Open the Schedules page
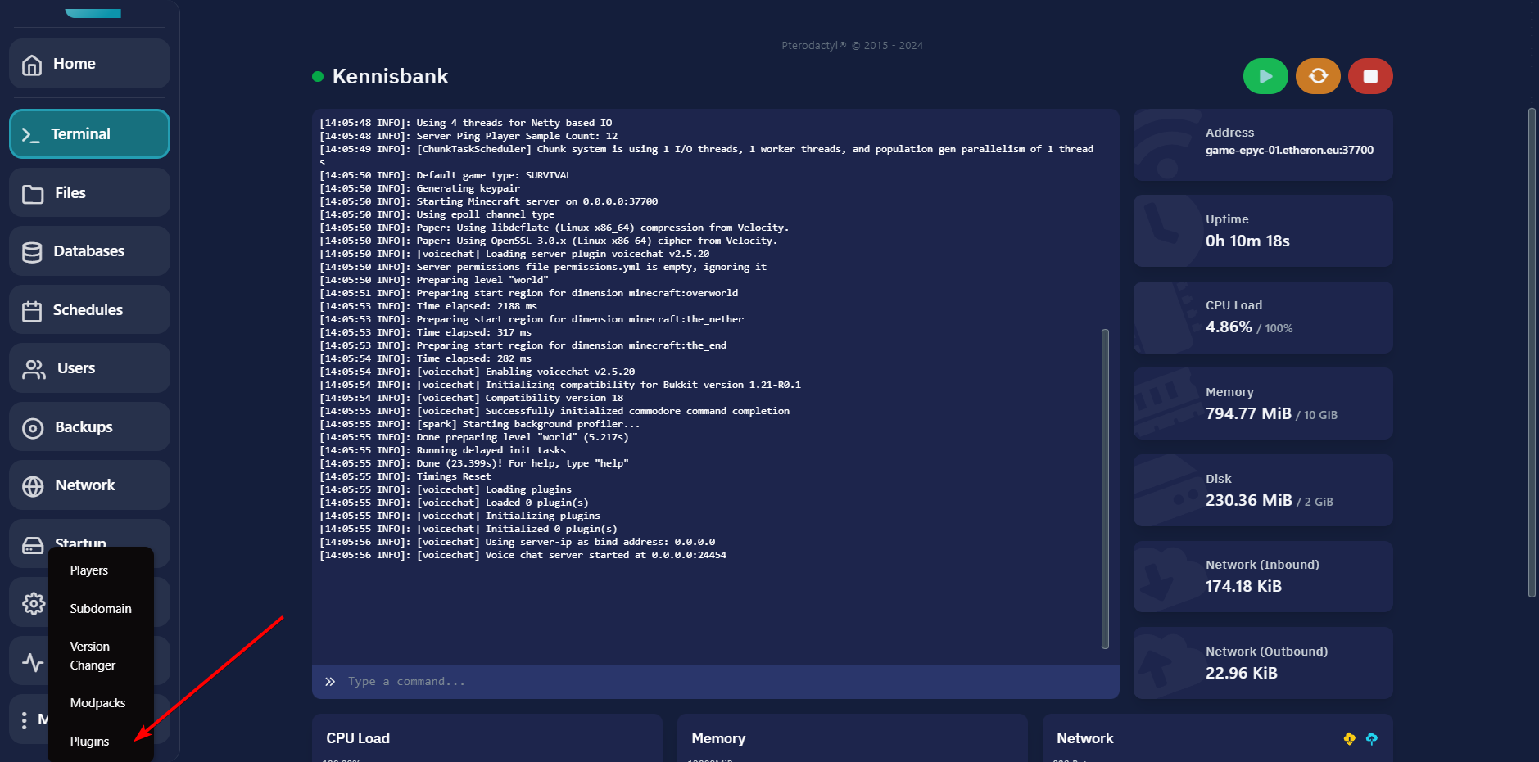Screen dimensions: 1539x762 [x=89, y=310]
